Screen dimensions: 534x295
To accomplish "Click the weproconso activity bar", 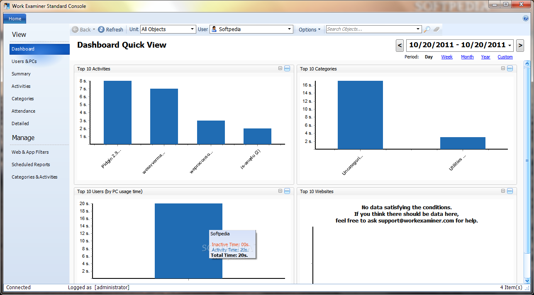I will coord(211,132).
